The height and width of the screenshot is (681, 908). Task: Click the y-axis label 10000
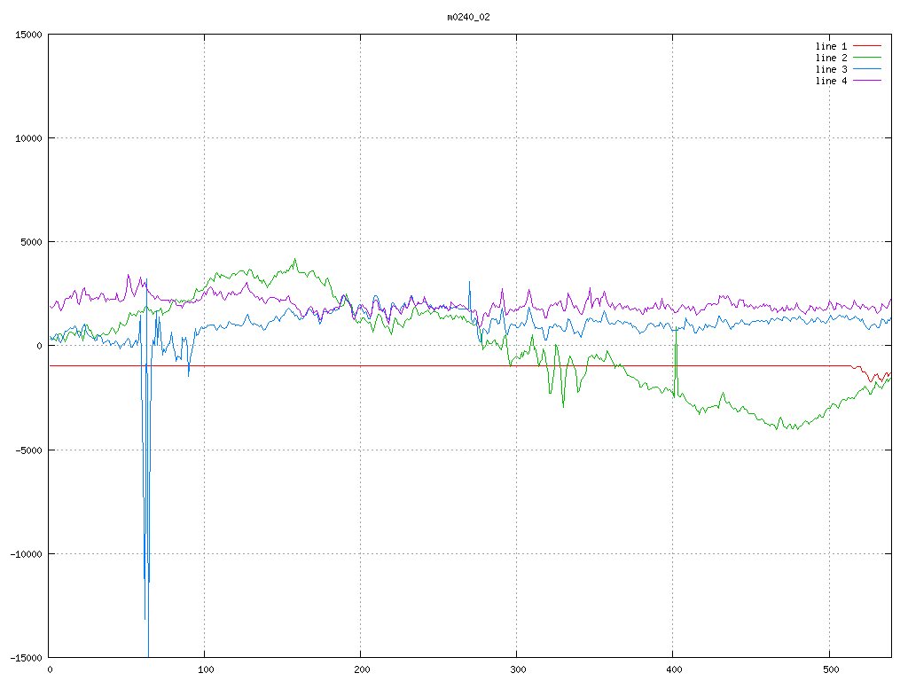pos(29,138)
